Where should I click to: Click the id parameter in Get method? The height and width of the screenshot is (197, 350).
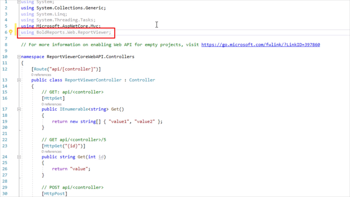pyautogui.click(x=101, y=157)
